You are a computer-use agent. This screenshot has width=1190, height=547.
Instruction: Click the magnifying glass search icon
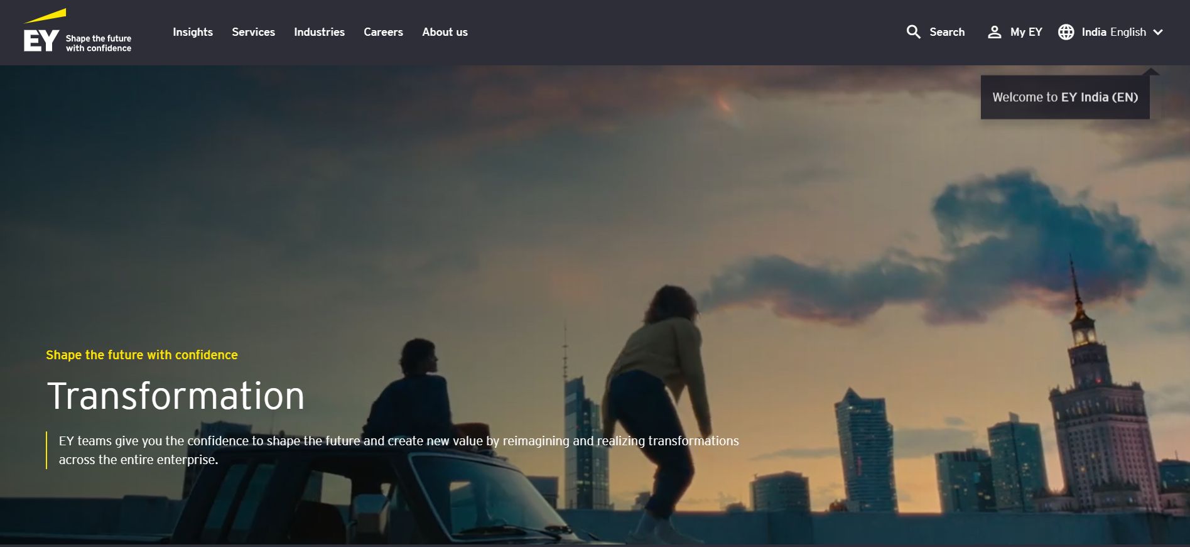click(913, 32)
